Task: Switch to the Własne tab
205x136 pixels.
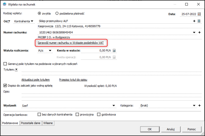Action: 48,123
